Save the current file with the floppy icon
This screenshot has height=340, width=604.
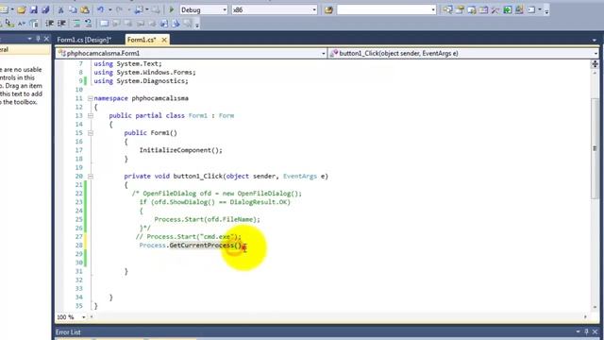click(x=34, y=9)
